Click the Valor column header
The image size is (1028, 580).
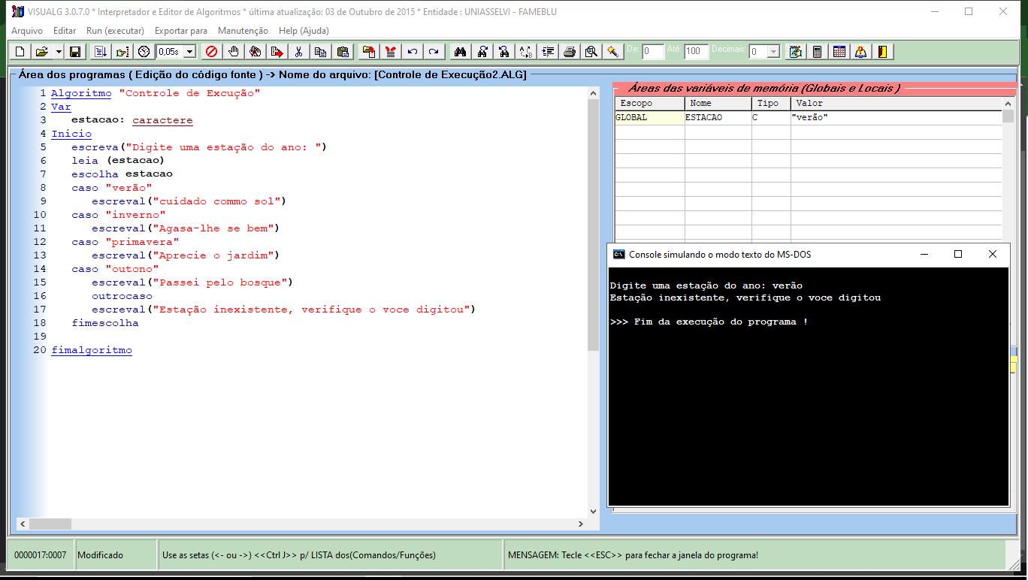[896, 104]
